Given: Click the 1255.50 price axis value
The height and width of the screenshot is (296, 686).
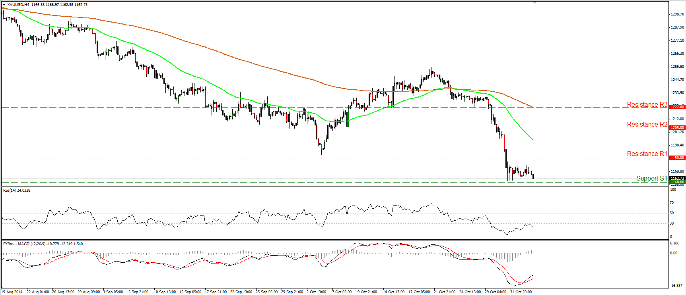Looking at the screenshot, I should (x=677, y=67).
